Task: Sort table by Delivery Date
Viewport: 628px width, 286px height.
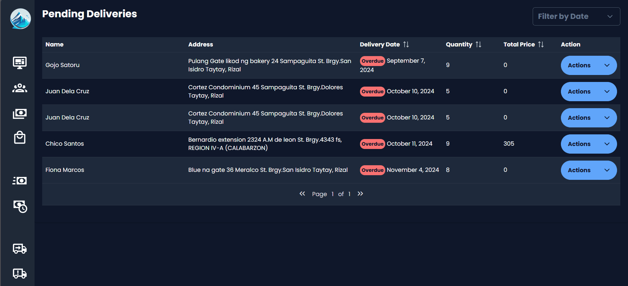Action: tap(406, 44)
